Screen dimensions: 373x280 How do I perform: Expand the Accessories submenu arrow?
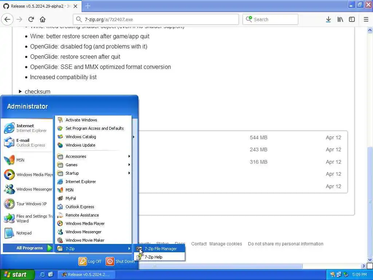pos(129,156)
